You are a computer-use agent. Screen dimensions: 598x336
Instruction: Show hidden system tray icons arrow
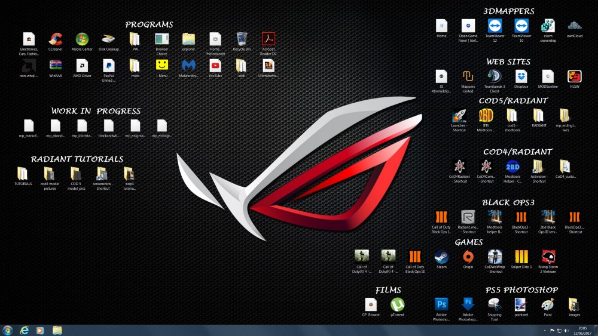[544, 330]
